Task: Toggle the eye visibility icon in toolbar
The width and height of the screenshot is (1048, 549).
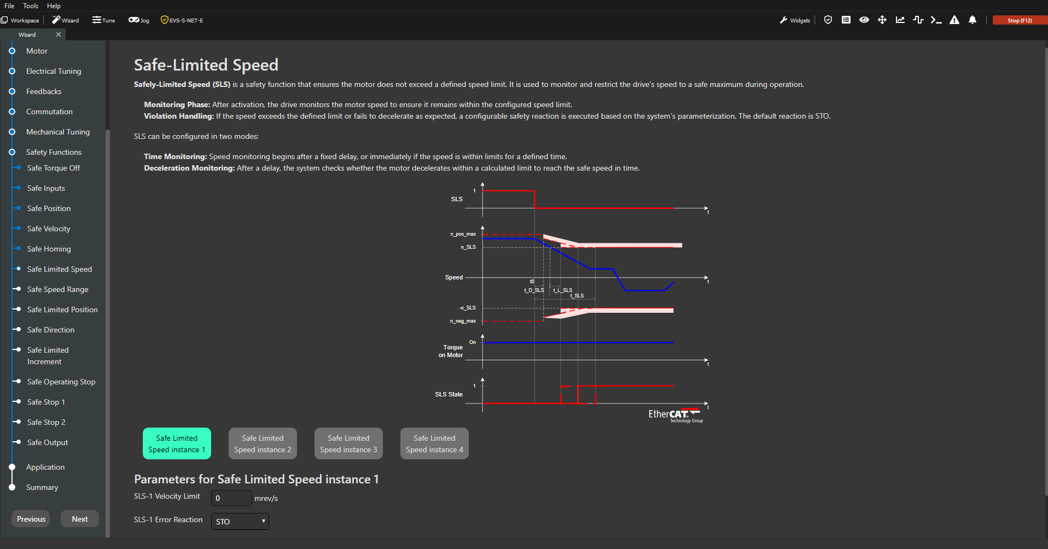Action: click(864, 20)
